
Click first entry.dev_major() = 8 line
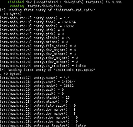(38, 50)
